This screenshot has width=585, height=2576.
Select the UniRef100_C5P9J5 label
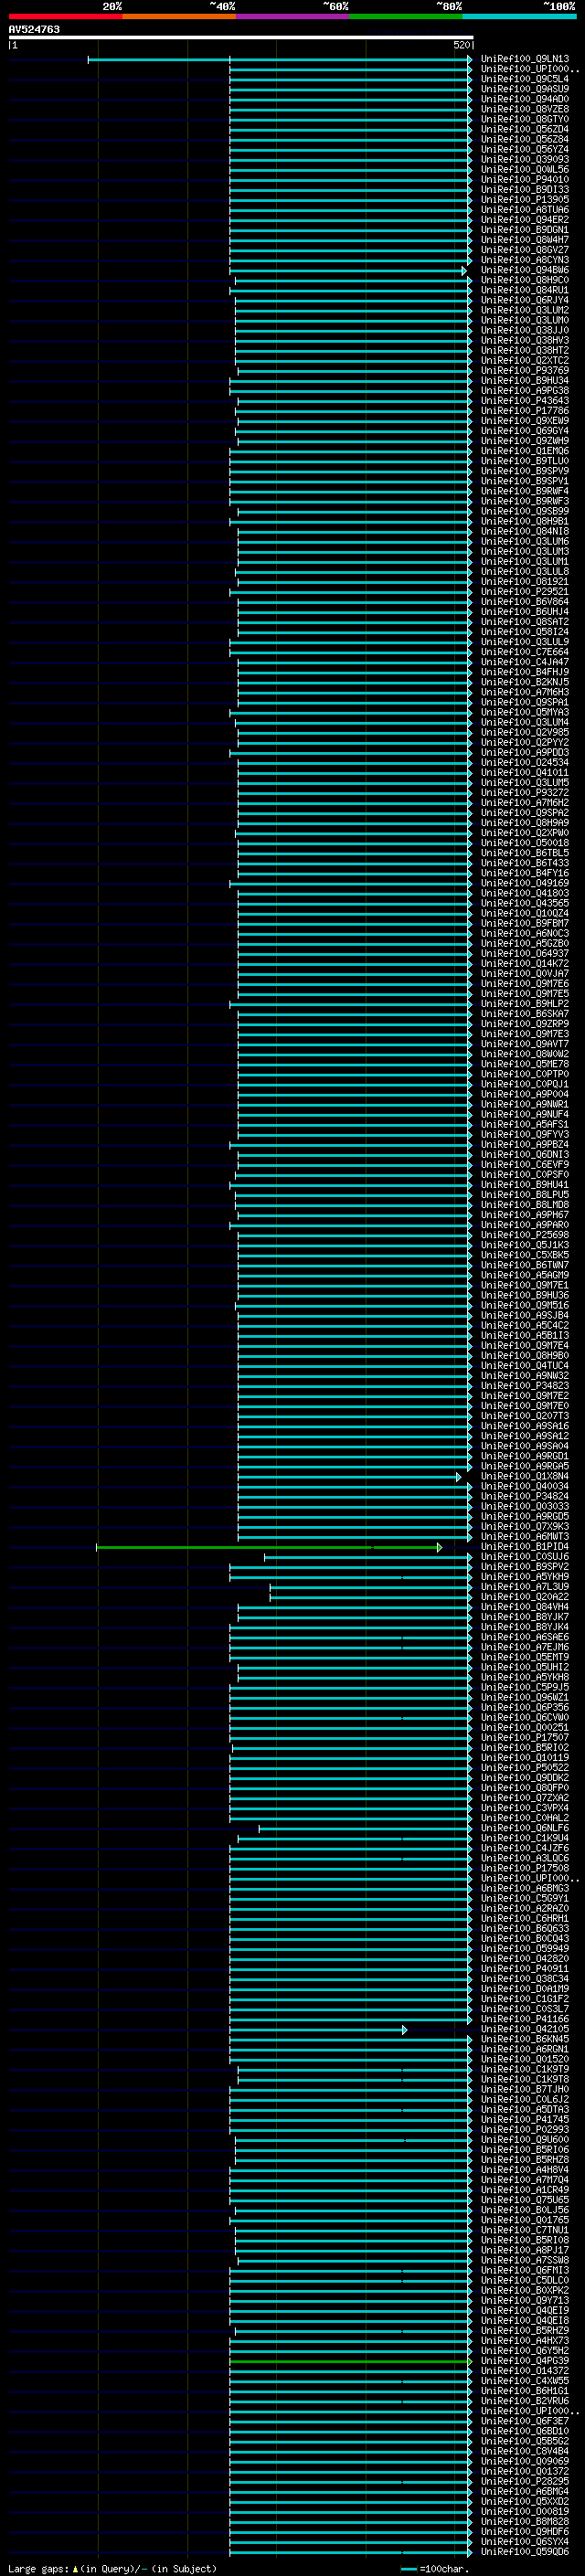[x=525, y=1688]
